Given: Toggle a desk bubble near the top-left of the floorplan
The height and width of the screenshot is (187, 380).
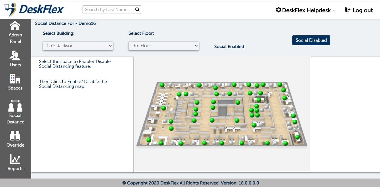Looking at the screenshot, I should pos(162,84).
